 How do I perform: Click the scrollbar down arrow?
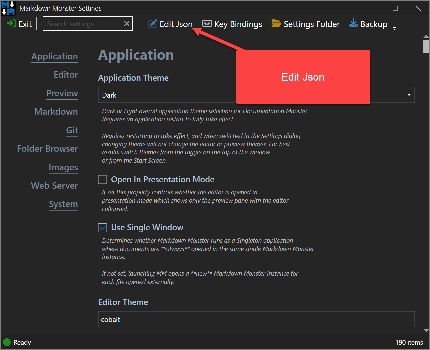pyautogui.click(x=426, y=331)
